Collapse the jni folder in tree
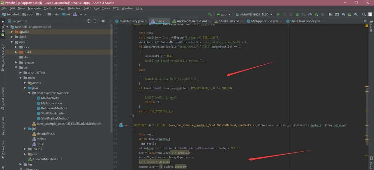Image resolution: width=374 pixels, height=170 pixels. (x=25, y=129)
